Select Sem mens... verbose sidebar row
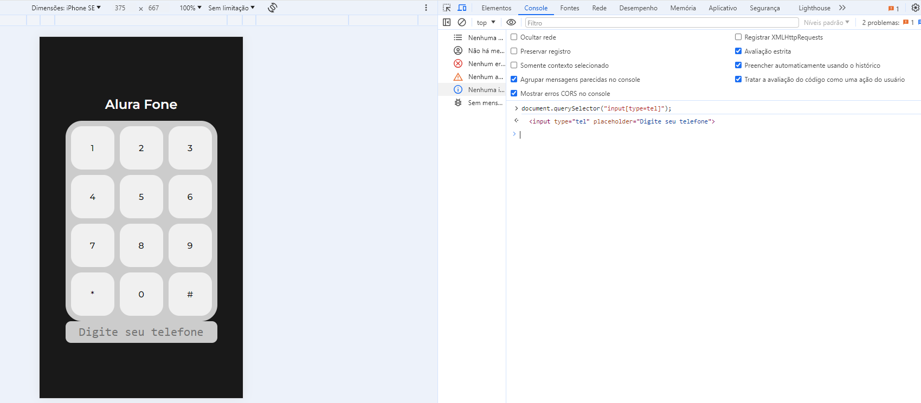The image size is (921, 403). click(472, 102)
